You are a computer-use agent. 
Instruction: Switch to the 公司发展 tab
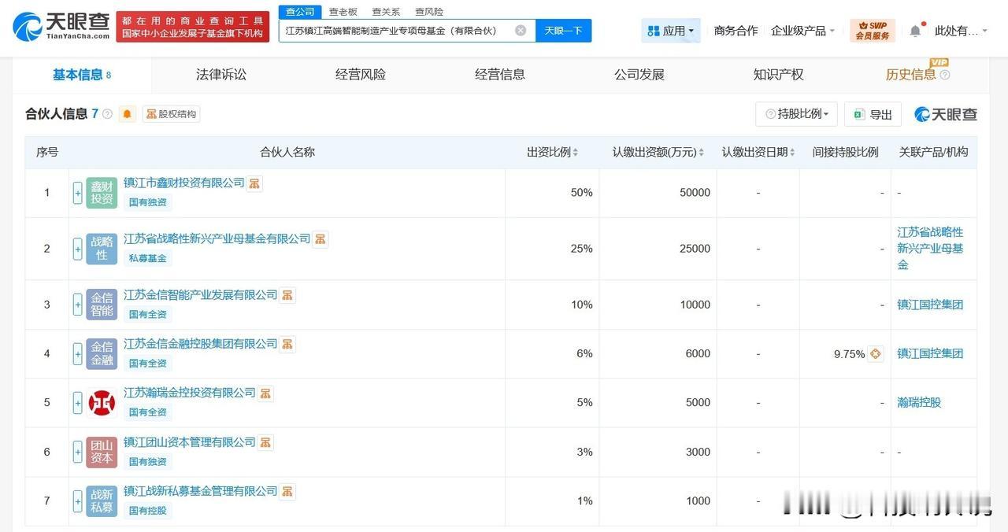tap(639, 75)
